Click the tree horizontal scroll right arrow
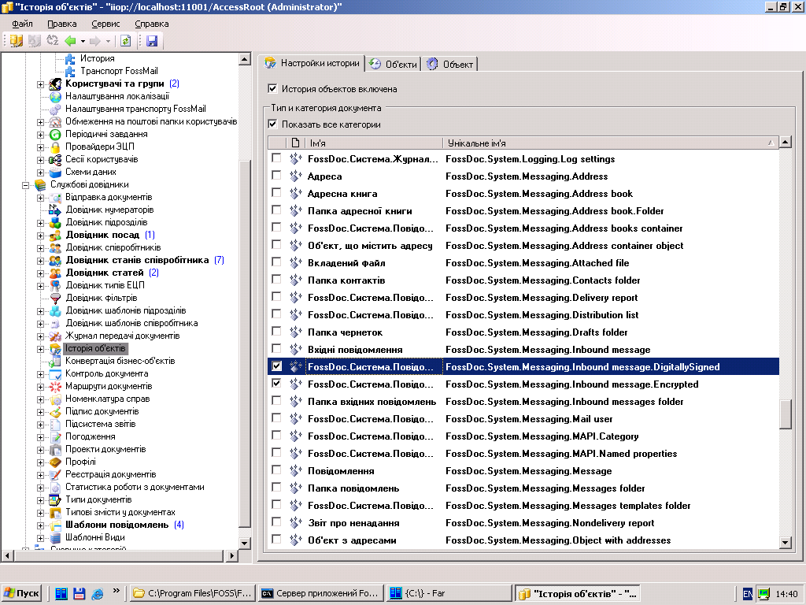Image resolution: width=806 pixels, height=605 pixels. coord(232,555)
